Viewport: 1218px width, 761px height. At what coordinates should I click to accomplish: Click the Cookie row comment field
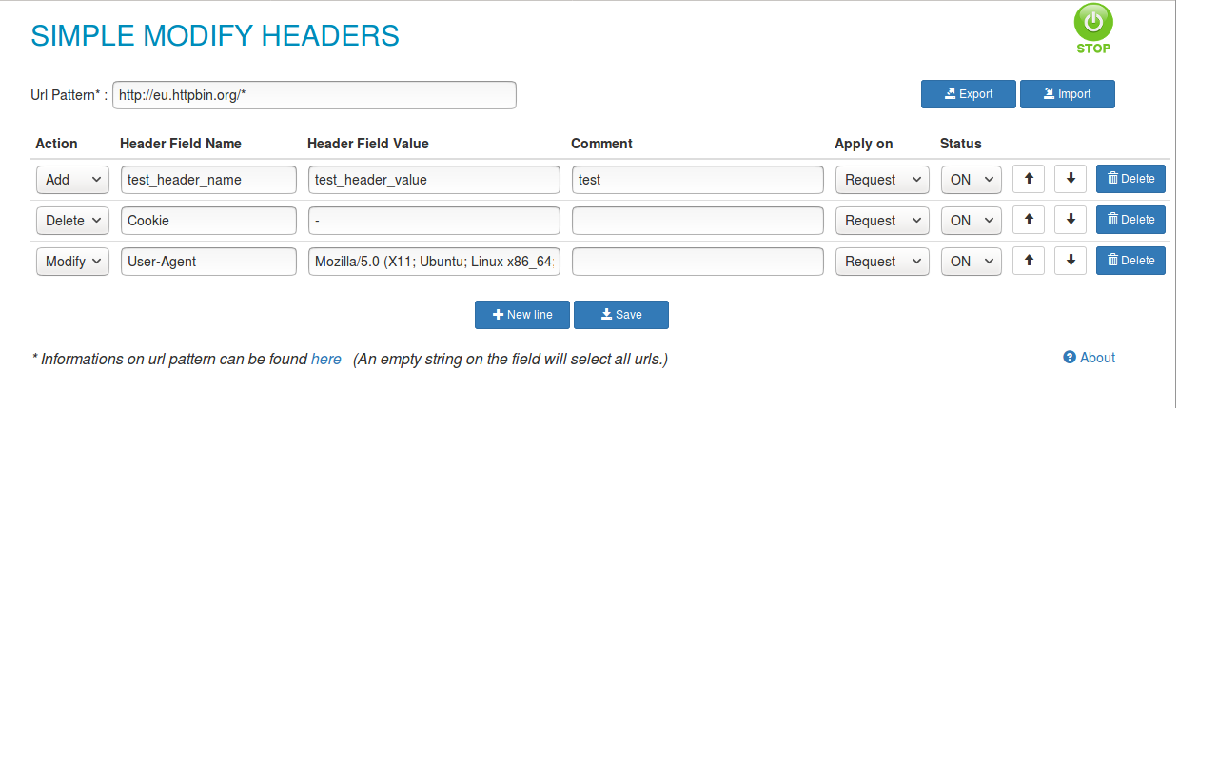pyautogui.click(x=697, y=221)
